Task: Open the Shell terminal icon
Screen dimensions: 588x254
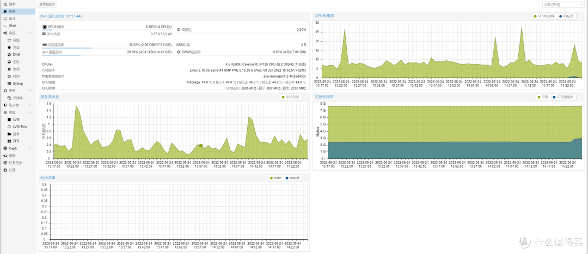Action: [x=5, y=26]
